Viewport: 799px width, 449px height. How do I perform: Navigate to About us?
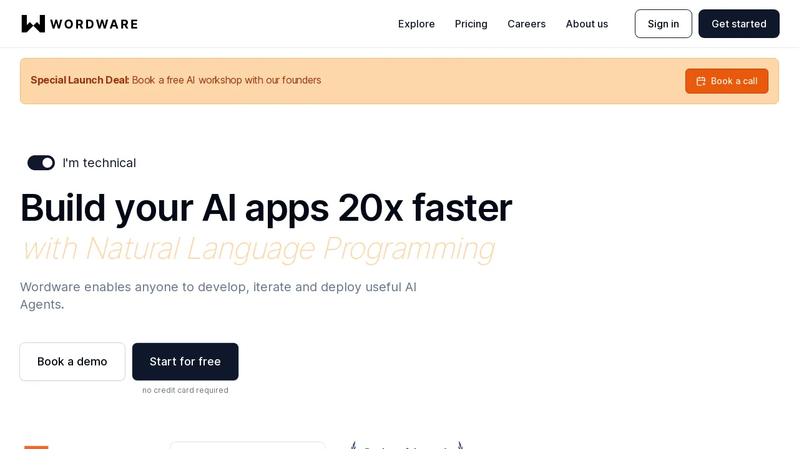click(587, 24)
